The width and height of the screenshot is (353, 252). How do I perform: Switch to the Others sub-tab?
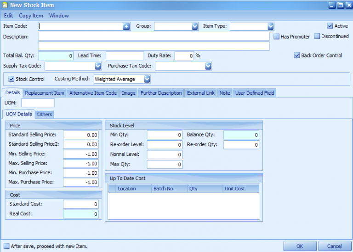45,115
